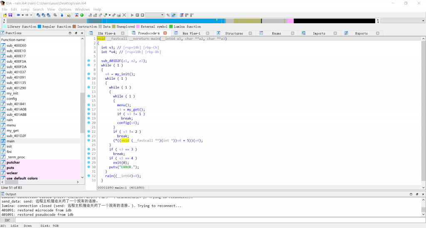426x228 pixels.
Task: Terminate process with the stop icon
Action: (142, 15)
